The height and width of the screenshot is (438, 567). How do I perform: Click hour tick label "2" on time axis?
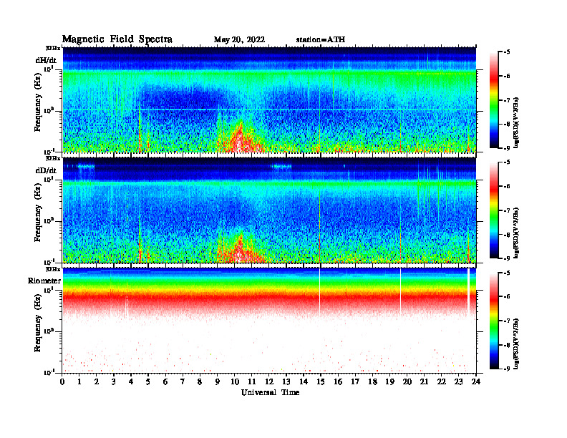(x=97, y=381)
